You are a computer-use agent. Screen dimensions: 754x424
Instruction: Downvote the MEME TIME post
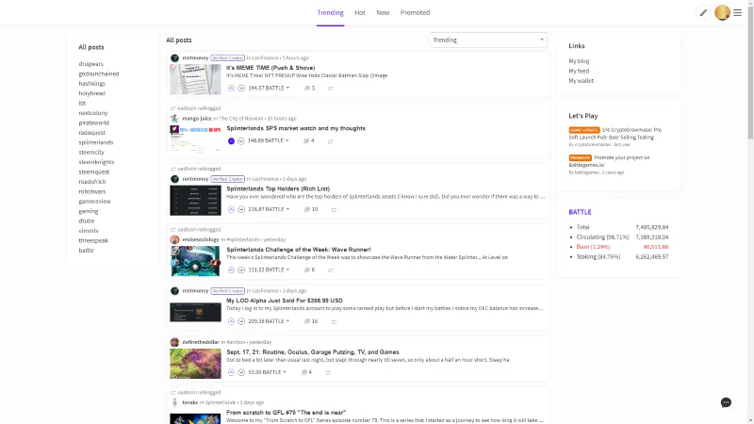[241, 89]
